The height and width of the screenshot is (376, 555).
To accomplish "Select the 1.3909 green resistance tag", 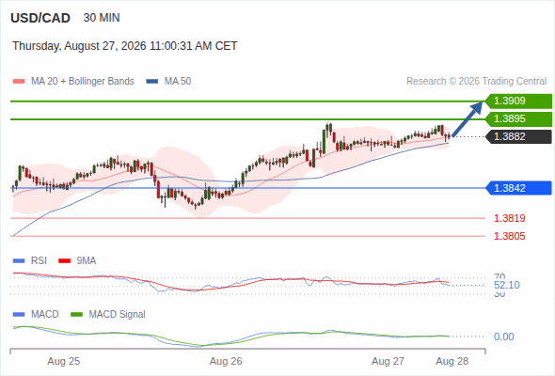I will pyautogui.click(x=518, y=102).
